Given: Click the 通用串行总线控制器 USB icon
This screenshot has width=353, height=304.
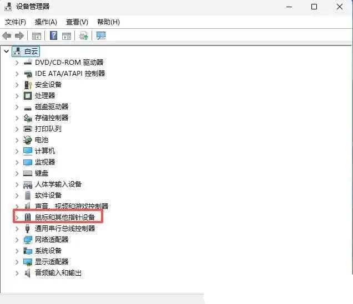Looking at the screenshot, I should tap(27, 228).
